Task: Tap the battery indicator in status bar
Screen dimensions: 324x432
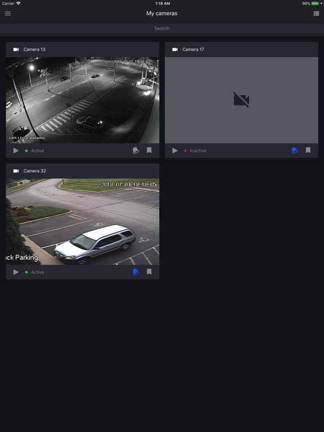Action: 316,3
